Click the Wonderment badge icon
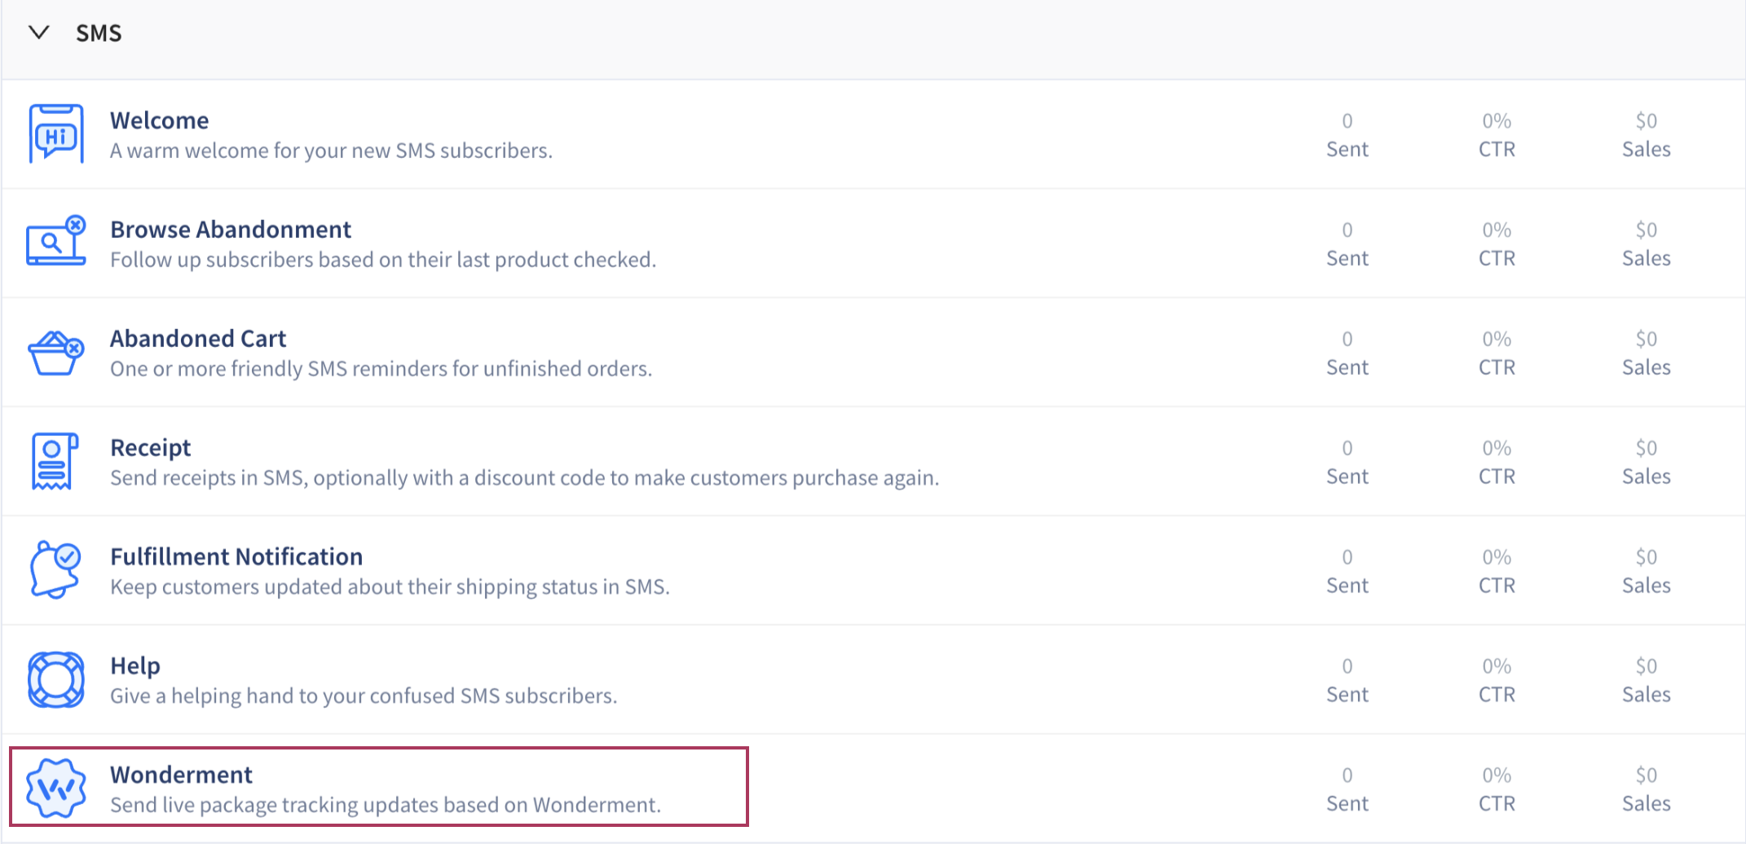 pos(56,789)
